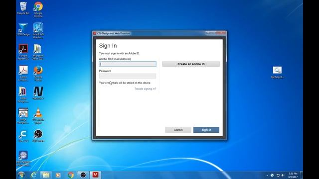Select the Adobe Acrobat desktop shortcut
Image resolution: width=319 pixels, height=179 pixels.
click(x=23, y=73)
